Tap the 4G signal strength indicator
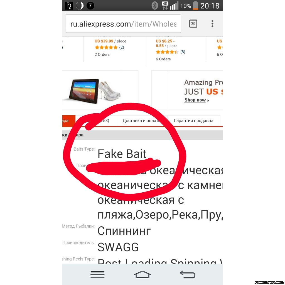 click(x=170, y=6)
